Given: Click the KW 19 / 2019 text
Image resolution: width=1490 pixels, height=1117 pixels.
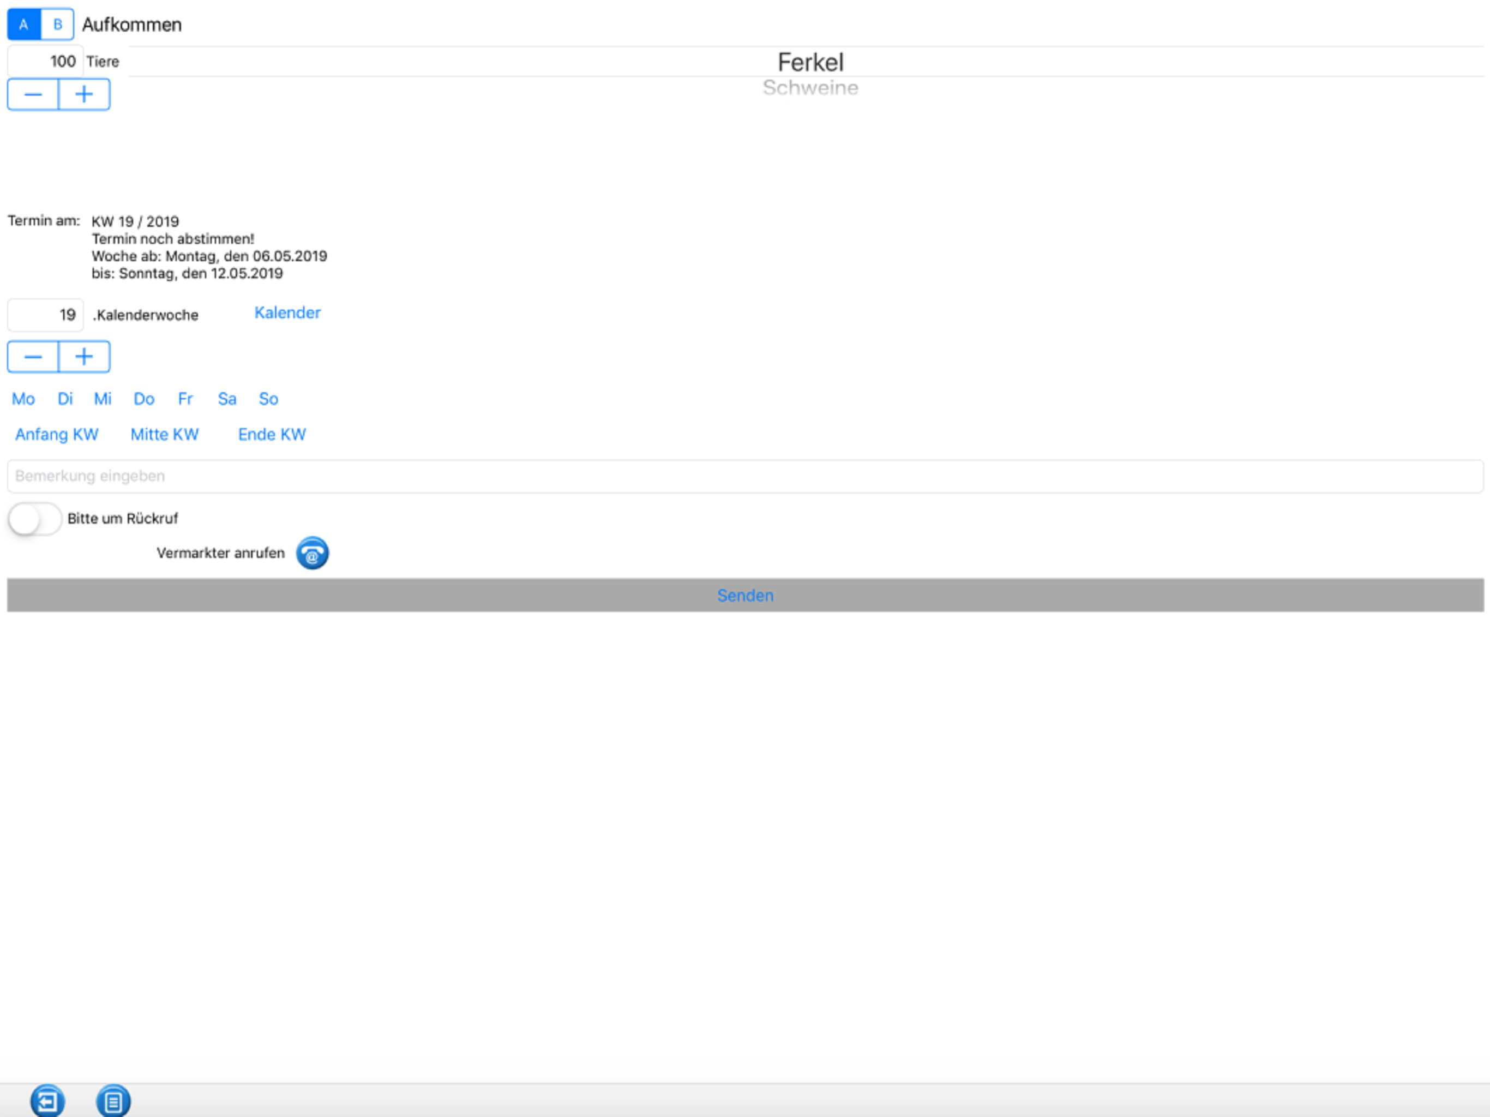Looking at the screenshot, I should 135,221.
